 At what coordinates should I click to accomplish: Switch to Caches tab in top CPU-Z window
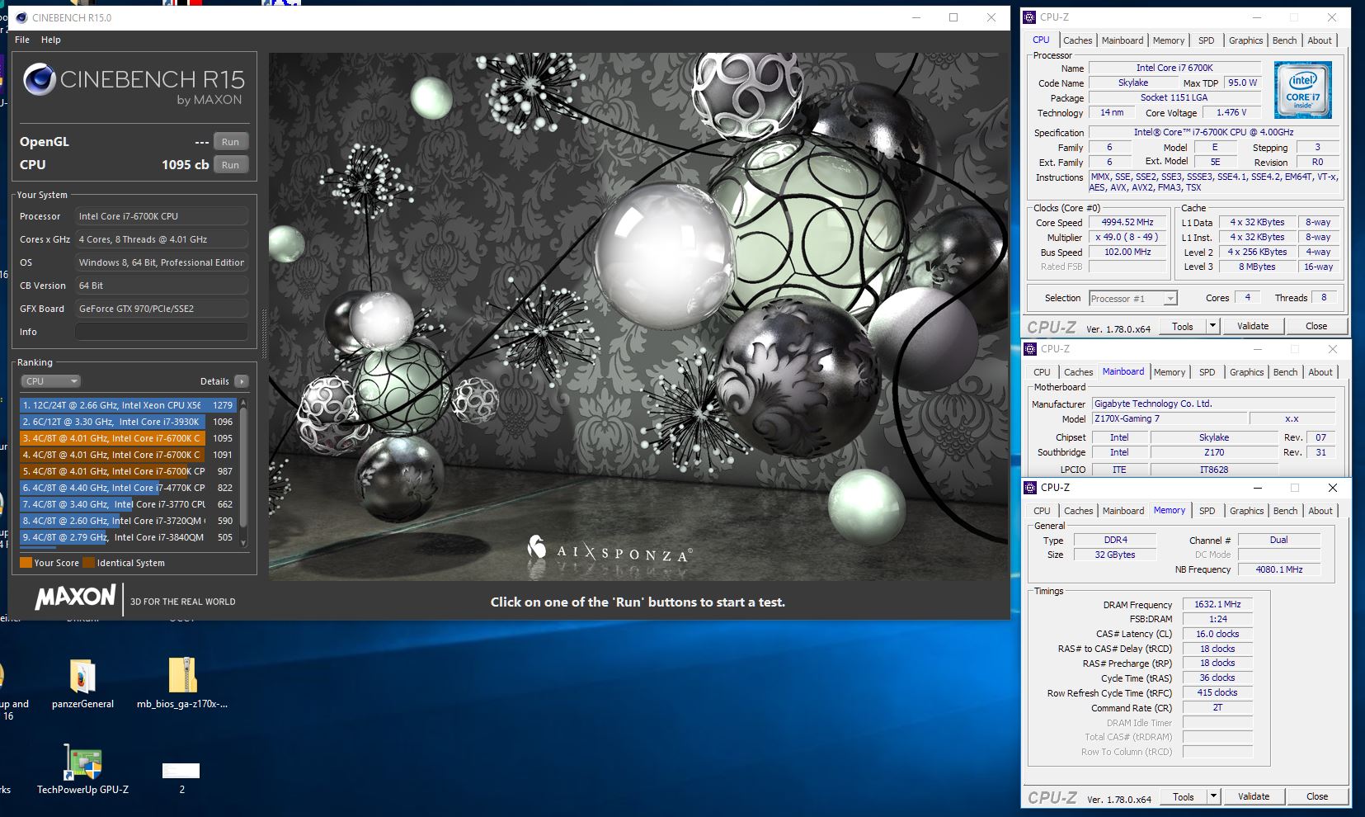pyautogui.click(x=1077, y=40)
